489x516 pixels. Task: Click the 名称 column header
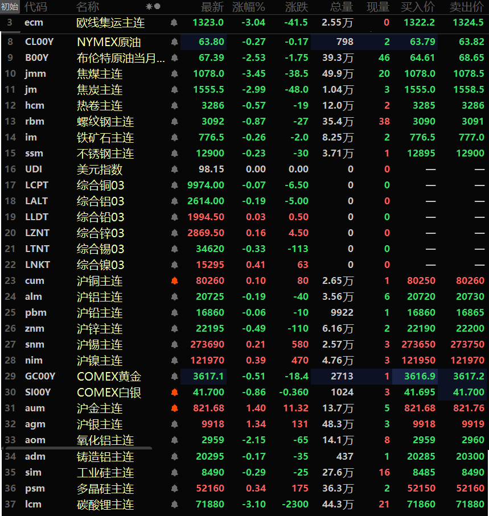[x=88, y=7]
